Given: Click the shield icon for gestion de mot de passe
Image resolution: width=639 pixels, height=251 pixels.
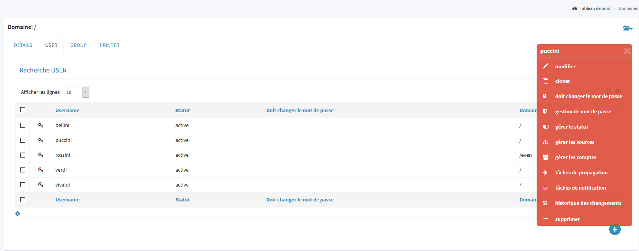Looking at the screenshot, I should tap(545, 111).
